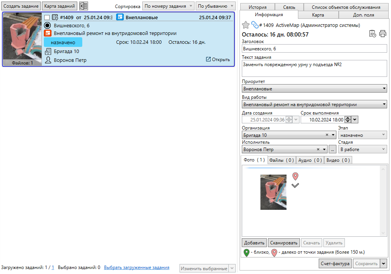
Task: Open sort field dropdown По номеру задания
Action: tap(168, 6)
